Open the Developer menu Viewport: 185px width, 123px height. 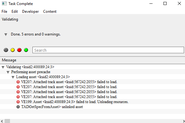pyautogui.click(x=31, y=12)
